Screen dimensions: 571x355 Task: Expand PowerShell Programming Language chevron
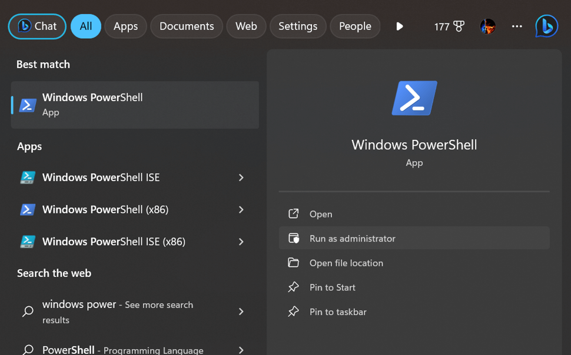(241, 350)
